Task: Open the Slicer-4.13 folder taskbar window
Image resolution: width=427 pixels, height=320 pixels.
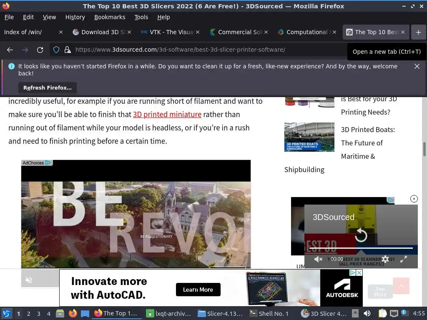Action: (220, 313)
